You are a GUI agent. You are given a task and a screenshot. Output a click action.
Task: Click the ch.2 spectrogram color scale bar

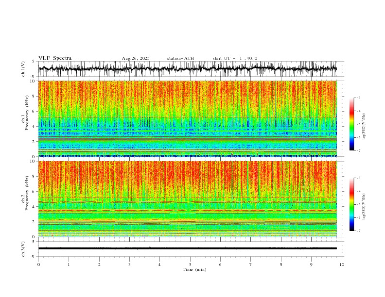point(351,204)
